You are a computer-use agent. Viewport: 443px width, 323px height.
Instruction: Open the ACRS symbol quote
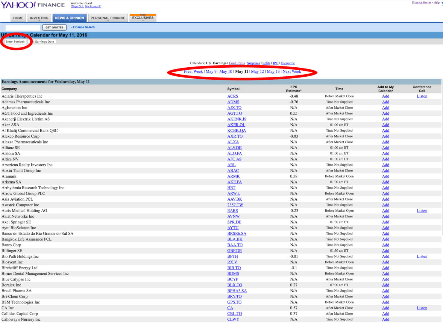233,96
